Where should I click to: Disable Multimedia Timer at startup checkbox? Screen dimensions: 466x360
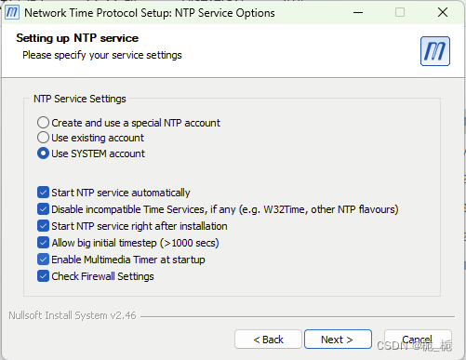point(43,260)
